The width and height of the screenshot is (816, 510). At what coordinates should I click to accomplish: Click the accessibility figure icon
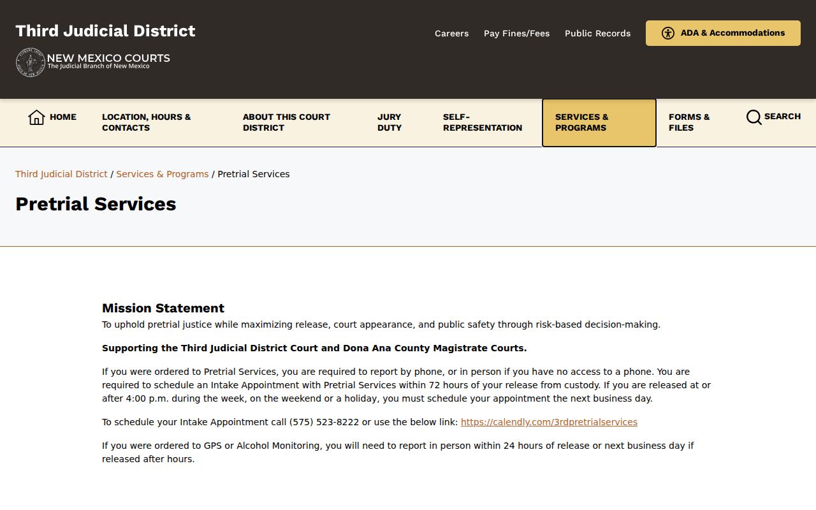tap(668, 33)
